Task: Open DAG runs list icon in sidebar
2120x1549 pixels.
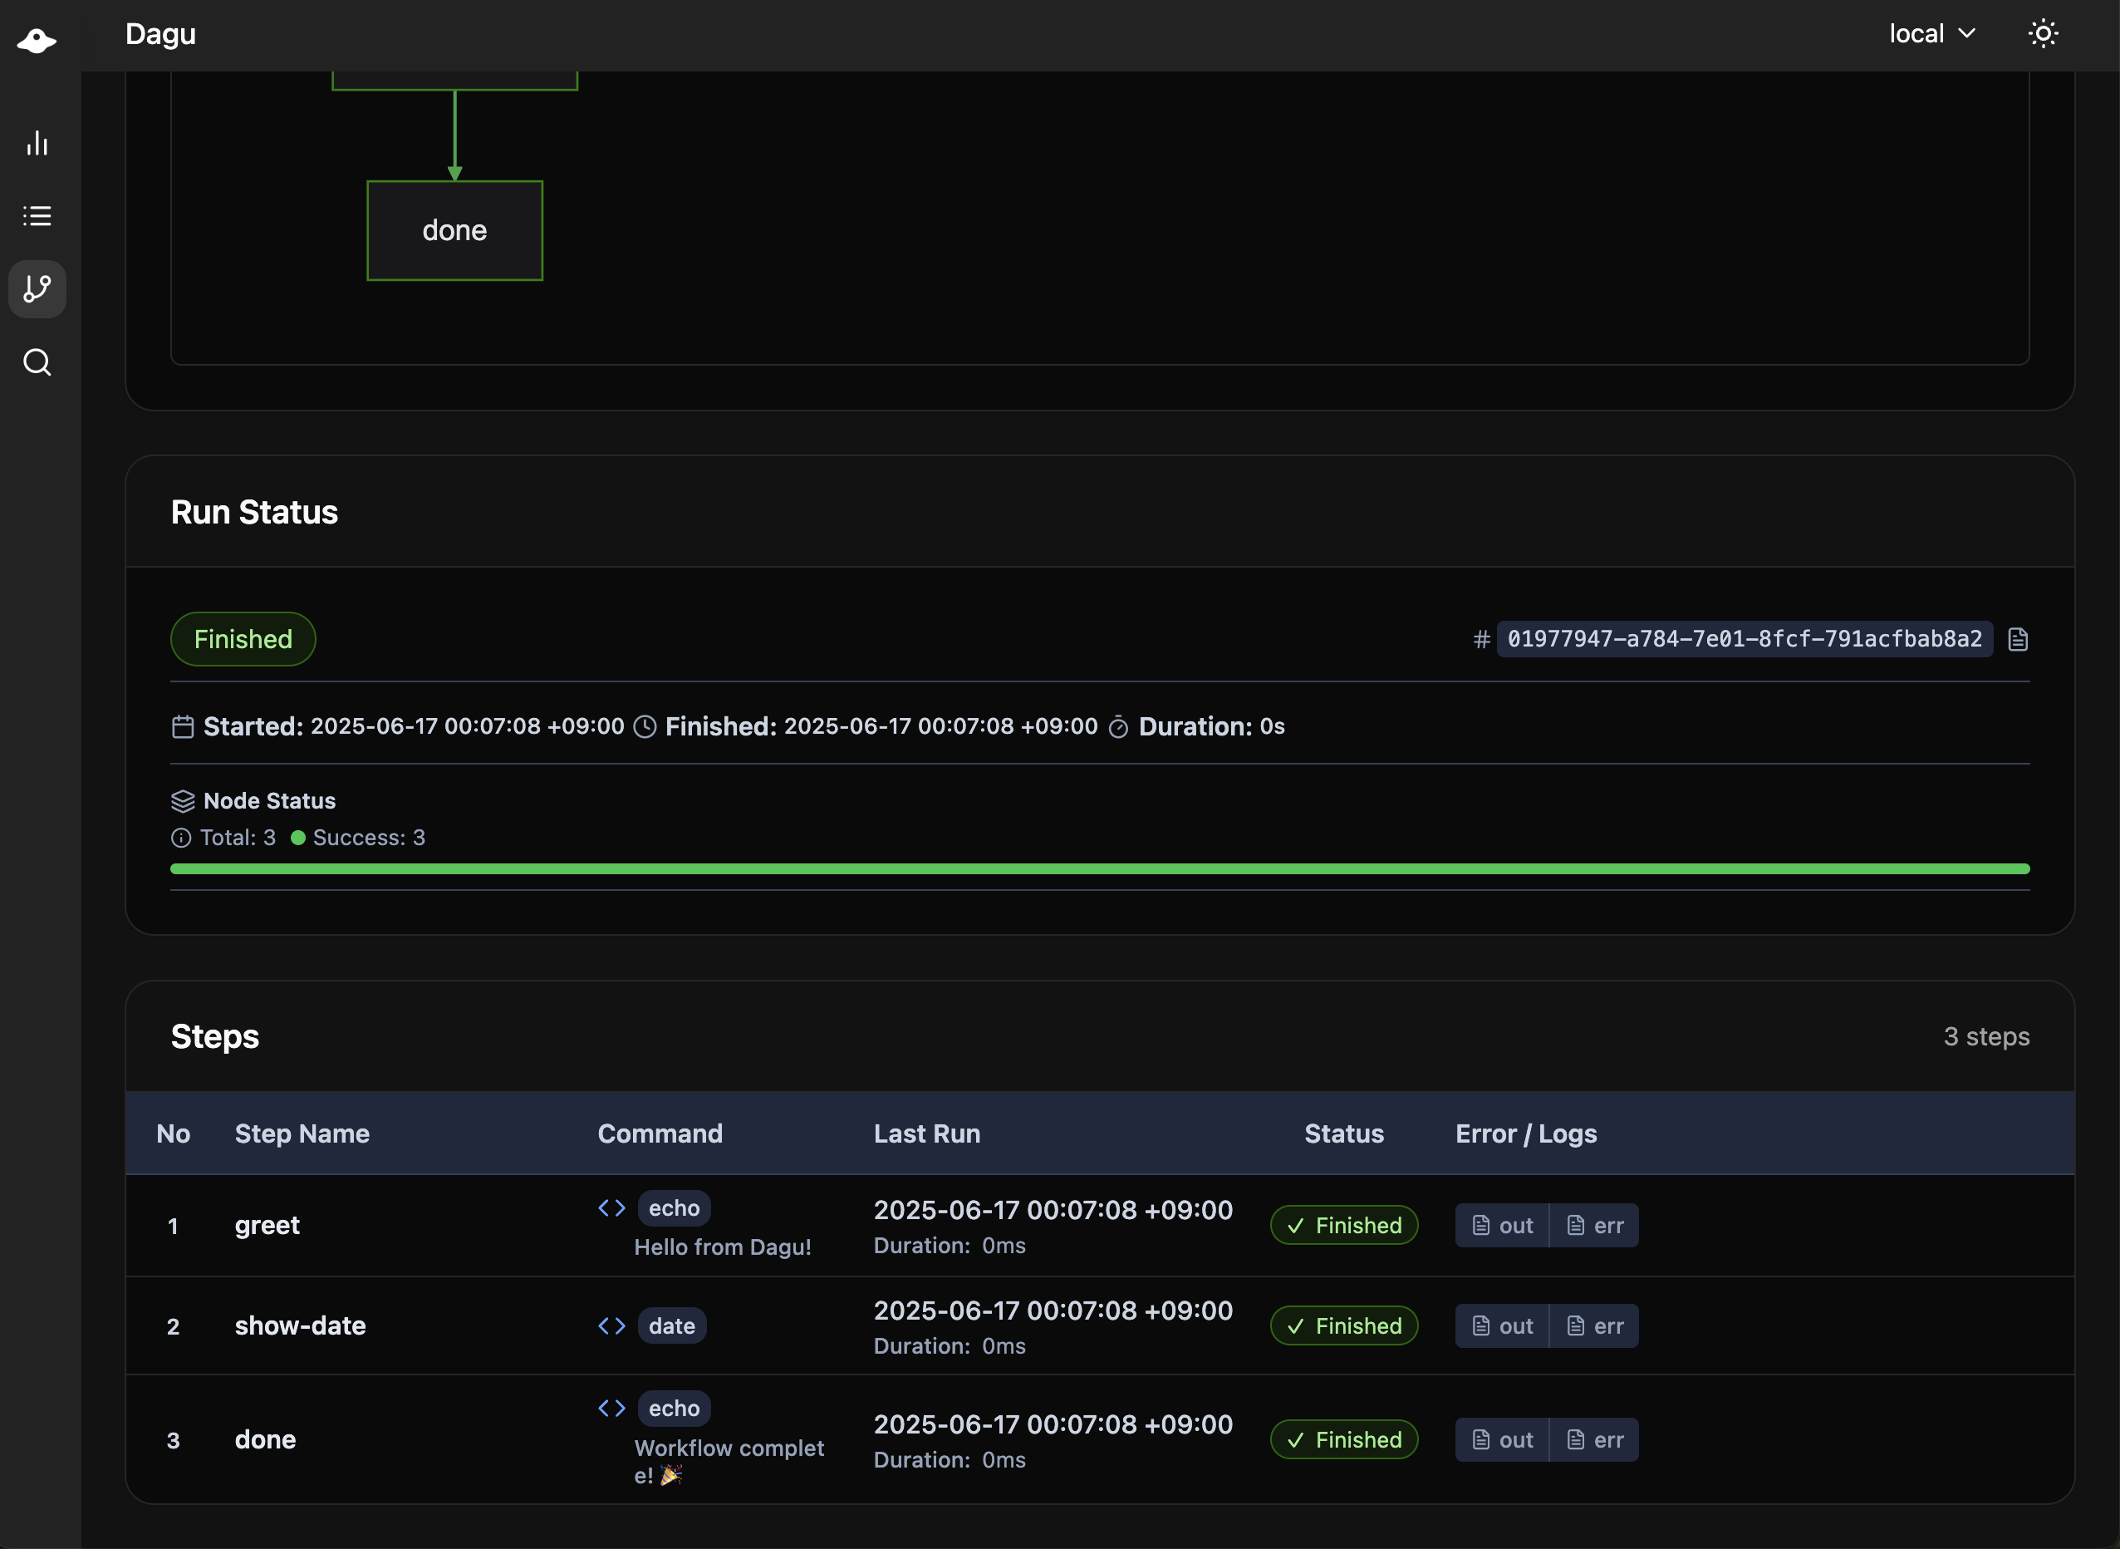Action: pyautogui.click(x=37, y=216)
